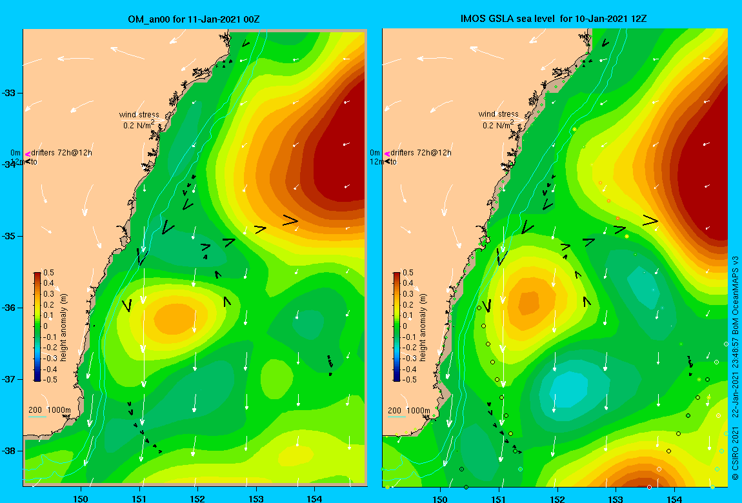The image size is (742, 503).
Task: Click the OM_an00 height anomaly colour bar
Action: pos(37,327)
